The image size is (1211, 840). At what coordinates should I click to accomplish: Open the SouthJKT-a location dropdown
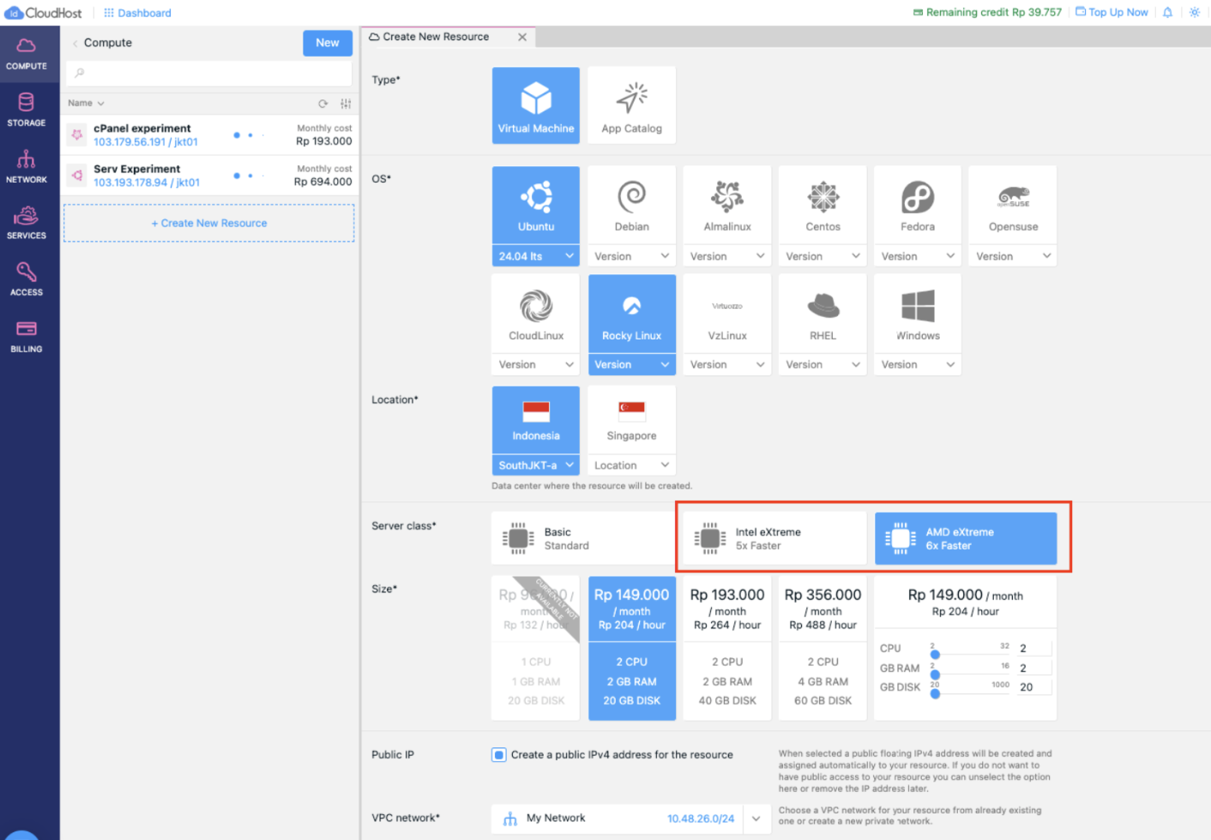tap(536, 465)
